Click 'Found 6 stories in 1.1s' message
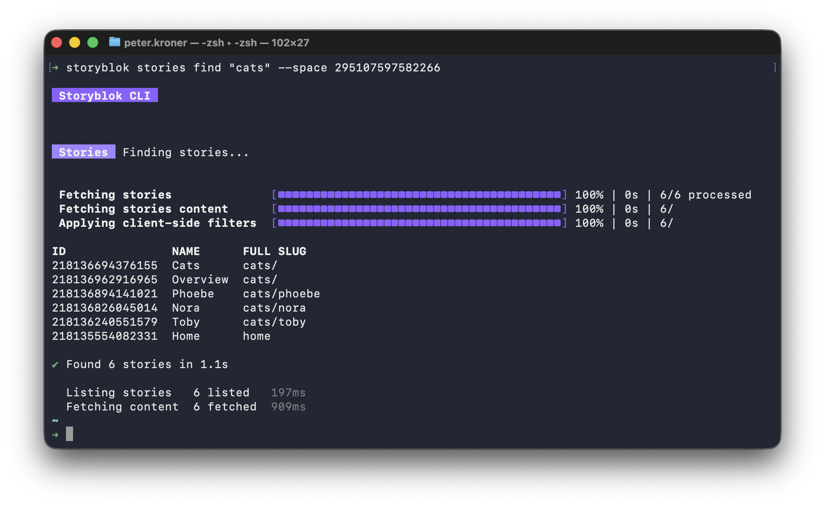The height and width of the screenshot is (507, 825). click(x=147, y=364)
